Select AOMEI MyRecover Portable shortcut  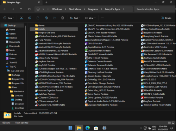tap(49, 73)
